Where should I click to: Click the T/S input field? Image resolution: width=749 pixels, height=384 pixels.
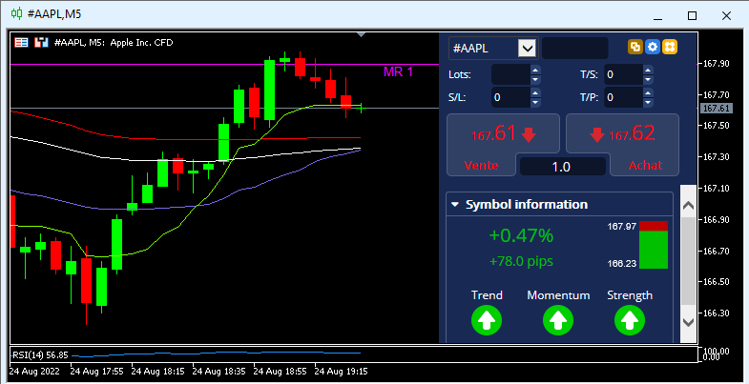coord(623,75)
